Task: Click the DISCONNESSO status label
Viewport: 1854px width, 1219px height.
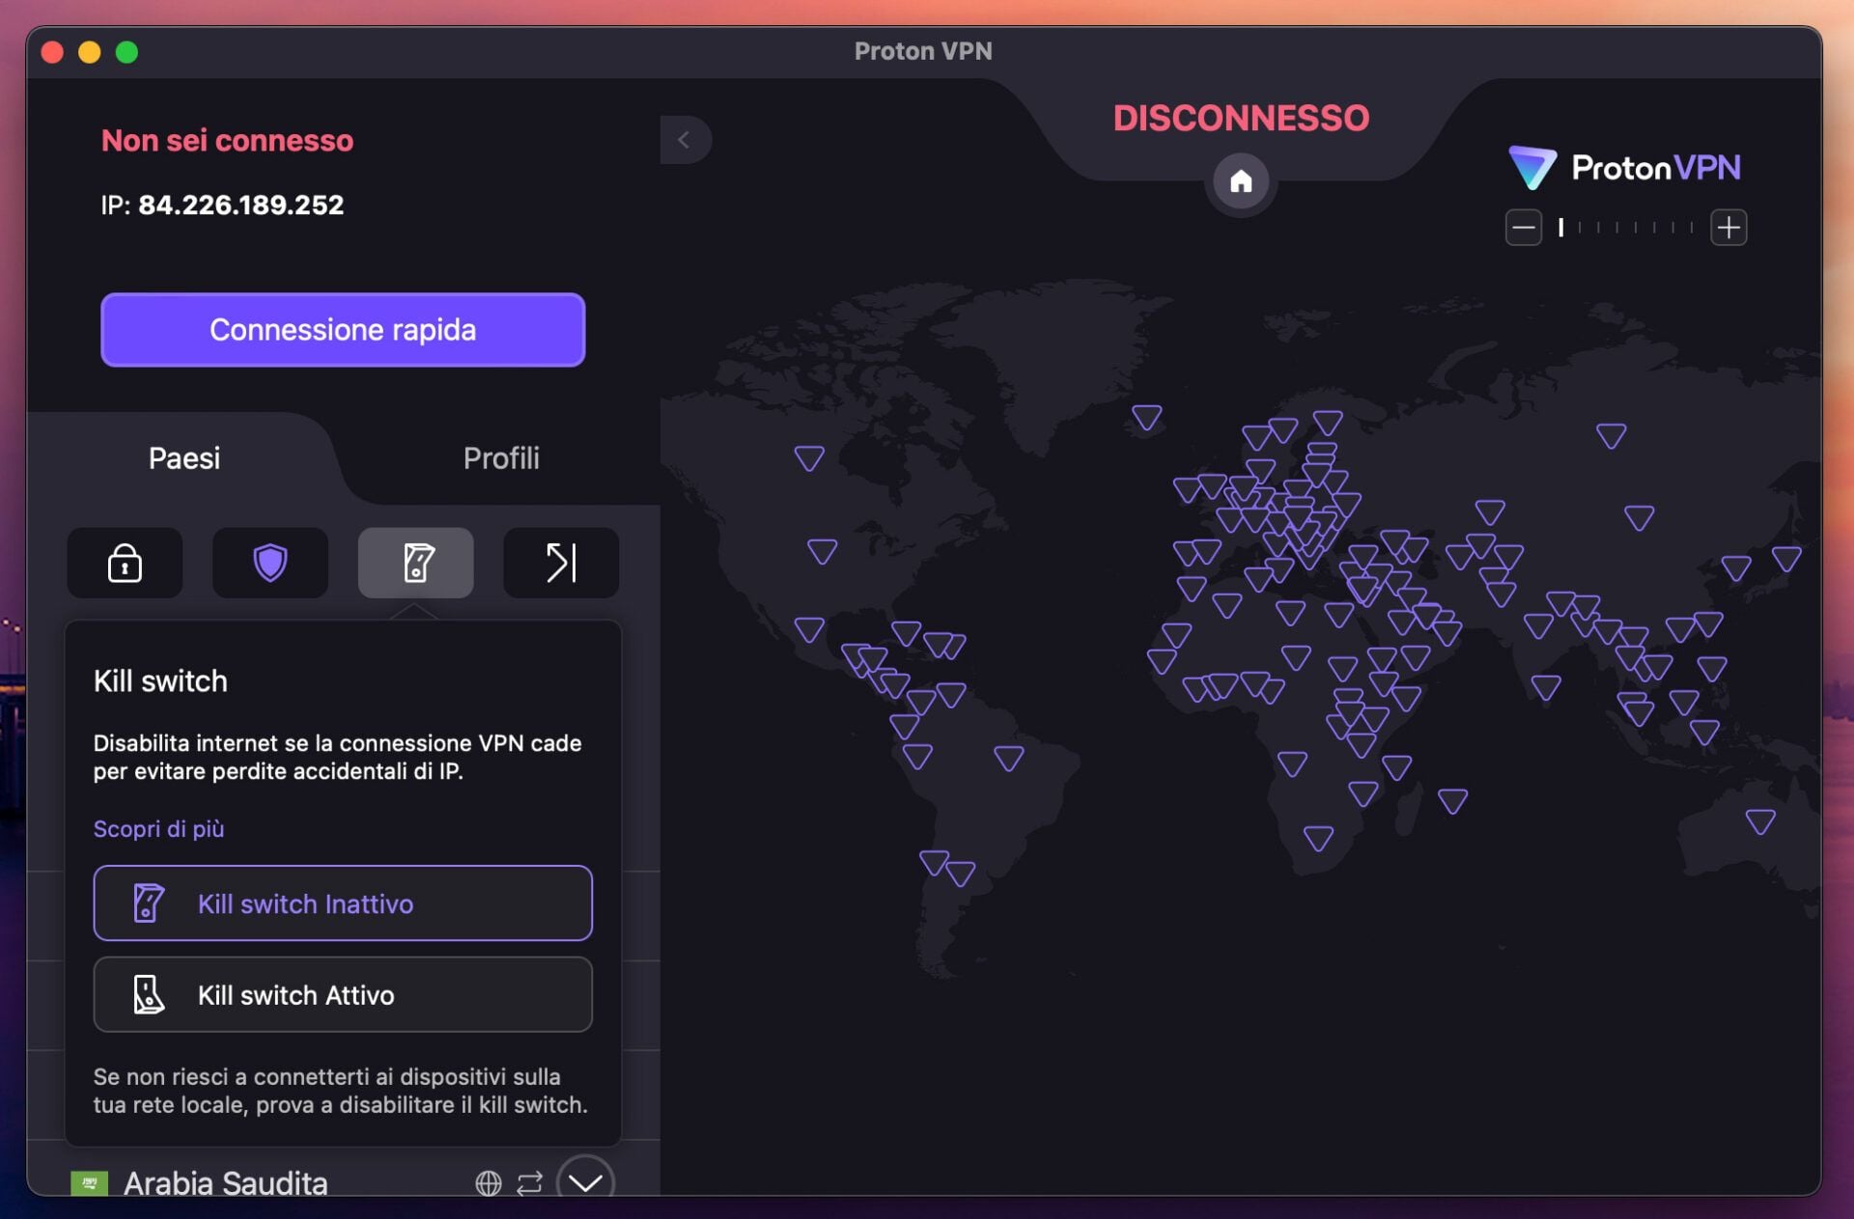Action: [x=1241, y=118]
